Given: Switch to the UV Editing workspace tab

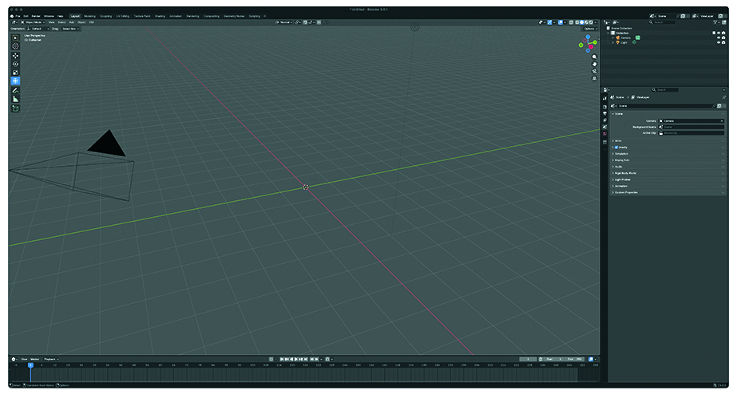Looking at the screenshot, I should click(x=123, y=16).
